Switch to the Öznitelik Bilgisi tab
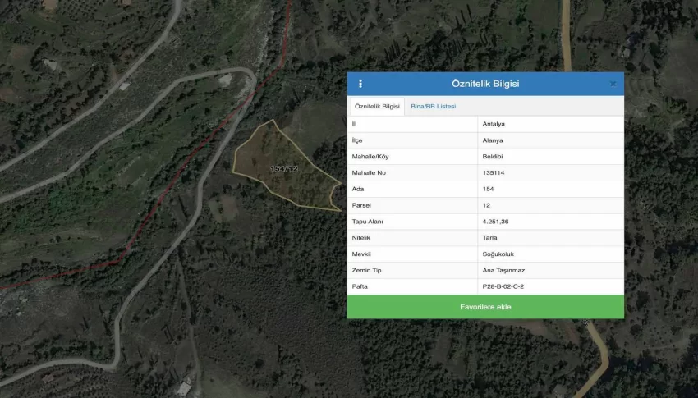This screenshot has width=698, height=398. point(377,107)
